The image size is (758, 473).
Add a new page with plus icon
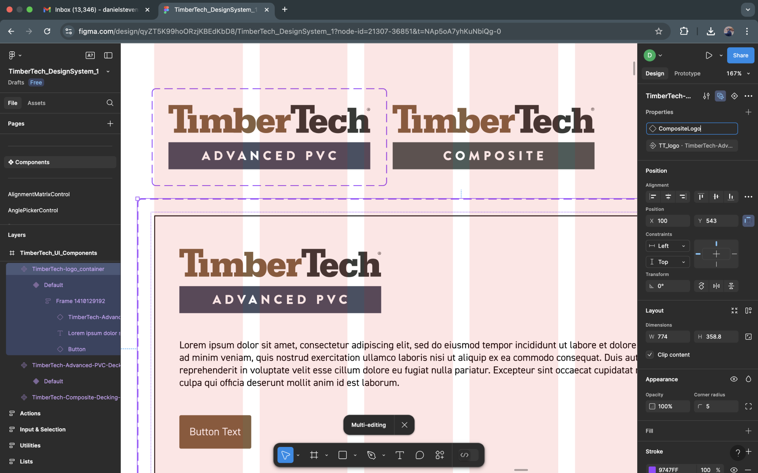click(110, 124)
